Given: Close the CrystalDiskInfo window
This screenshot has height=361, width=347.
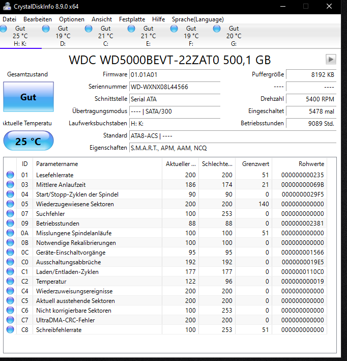Looking at the screenshot, I should click(x=329, y=6).
